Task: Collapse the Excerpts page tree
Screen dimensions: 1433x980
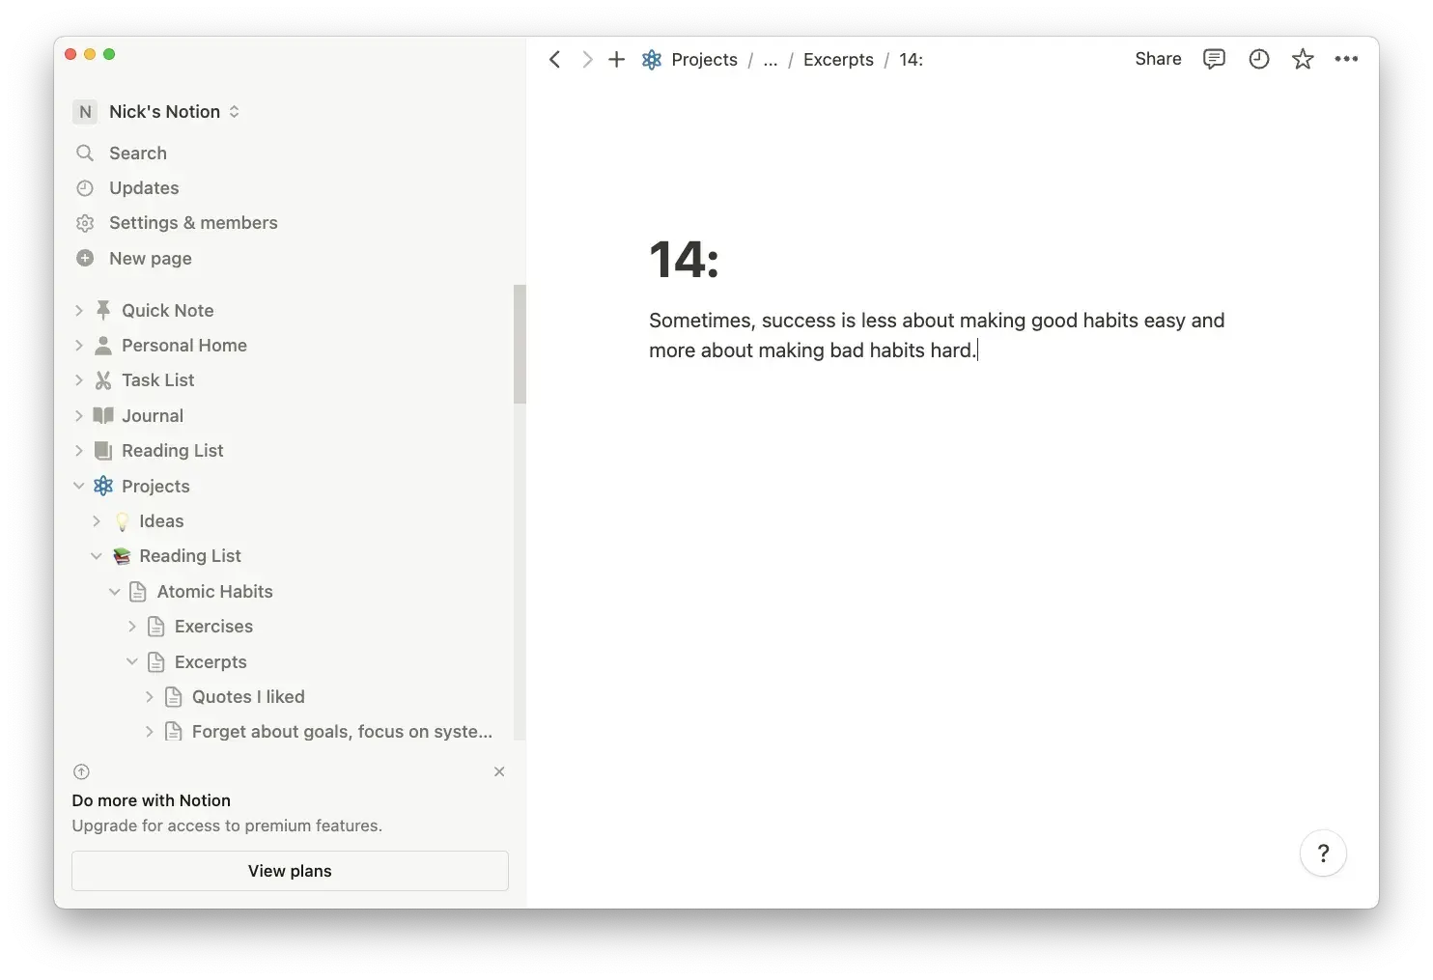Action: (x=132, y=661)
